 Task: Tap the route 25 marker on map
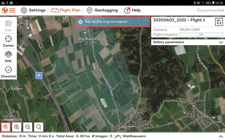[39, 75]
